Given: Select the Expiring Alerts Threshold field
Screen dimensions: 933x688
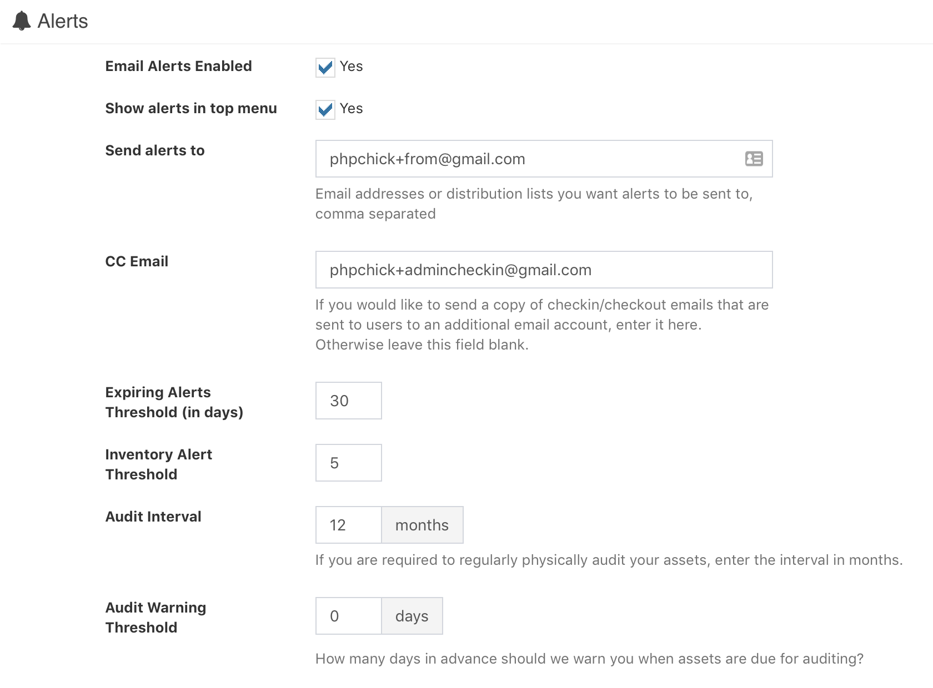Looking at the screenshot, I should coord(348,401).
